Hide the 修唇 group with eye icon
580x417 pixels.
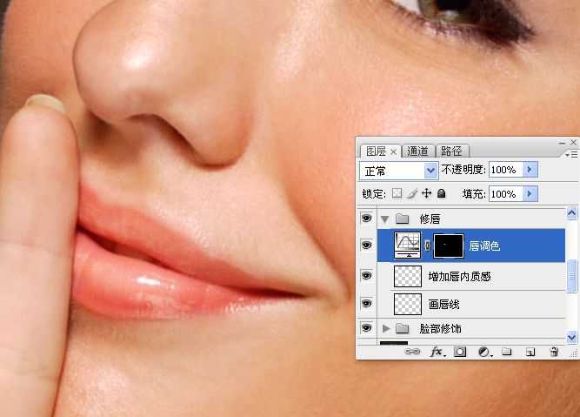click(367, 219)
